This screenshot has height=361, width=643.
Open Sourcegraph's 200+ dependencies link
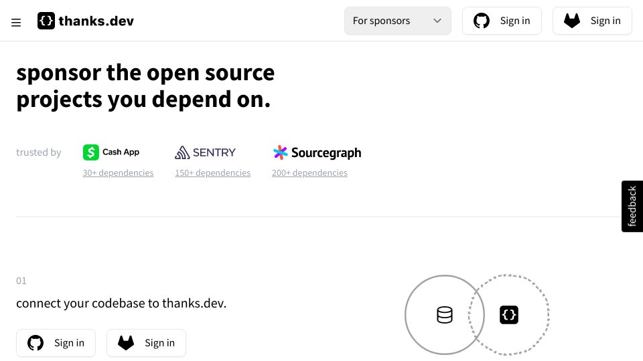(x=309, y=172)
